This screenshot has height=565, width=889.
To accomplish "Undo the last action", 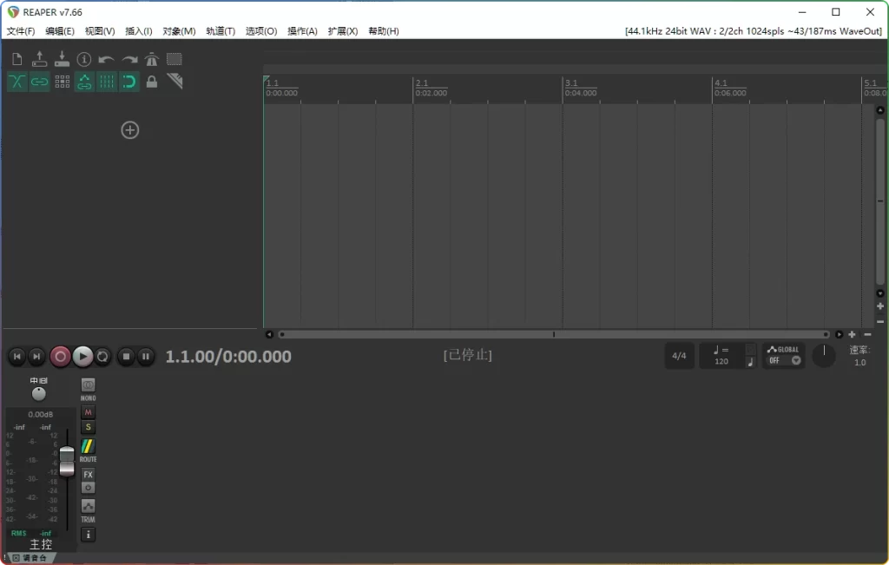I will click(107, 58).
